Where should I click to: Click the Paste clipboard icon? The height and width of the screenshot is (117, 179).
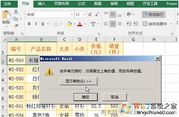[x=7, y=15]
